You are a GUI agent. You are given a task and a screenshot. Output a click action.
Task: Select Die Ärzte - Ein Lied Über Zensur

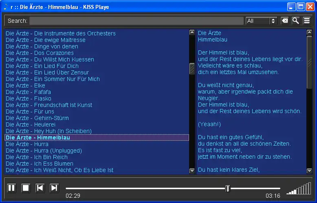97,72
